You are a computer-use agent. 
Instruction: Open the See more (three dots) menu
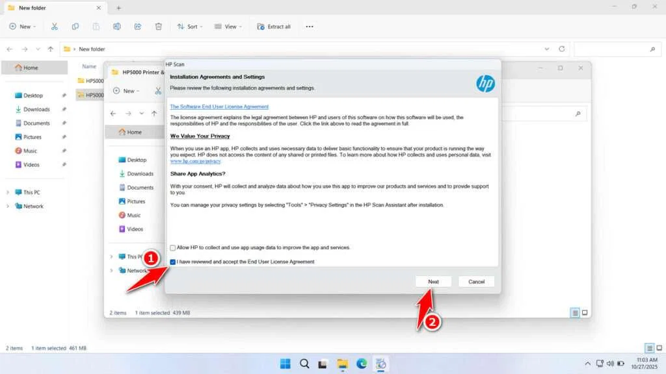[x=310, y=27]
